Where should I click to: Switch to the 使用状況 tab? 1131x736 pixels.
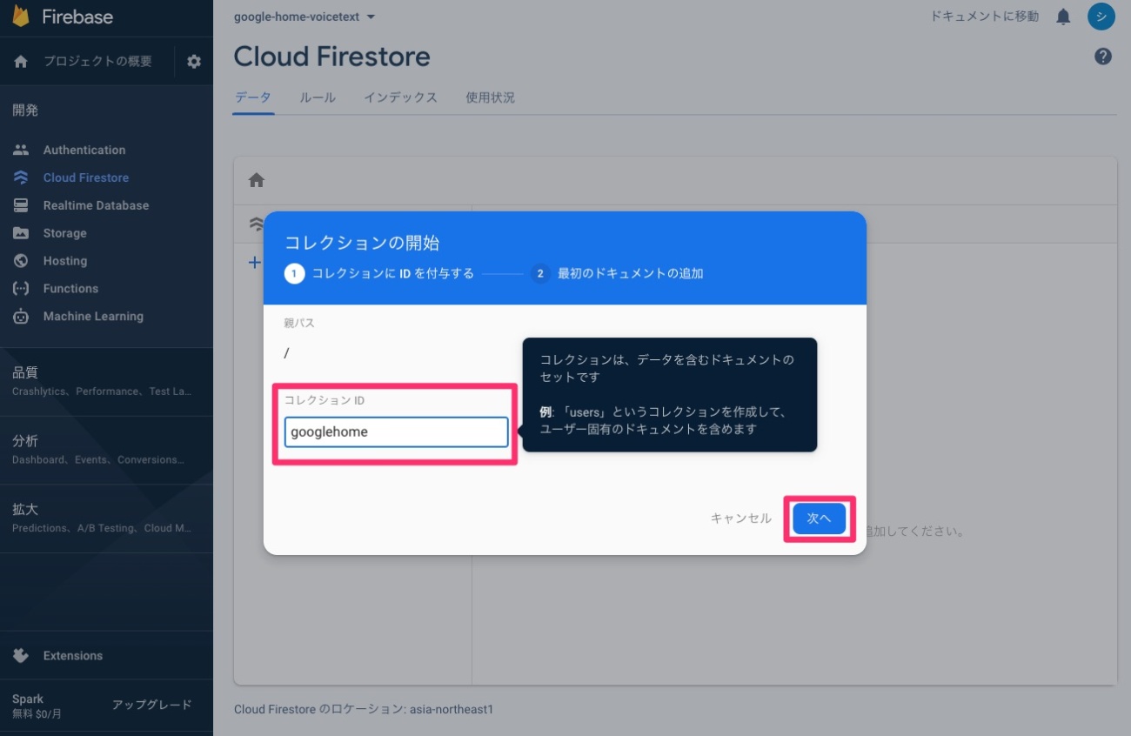pos(490,97)
